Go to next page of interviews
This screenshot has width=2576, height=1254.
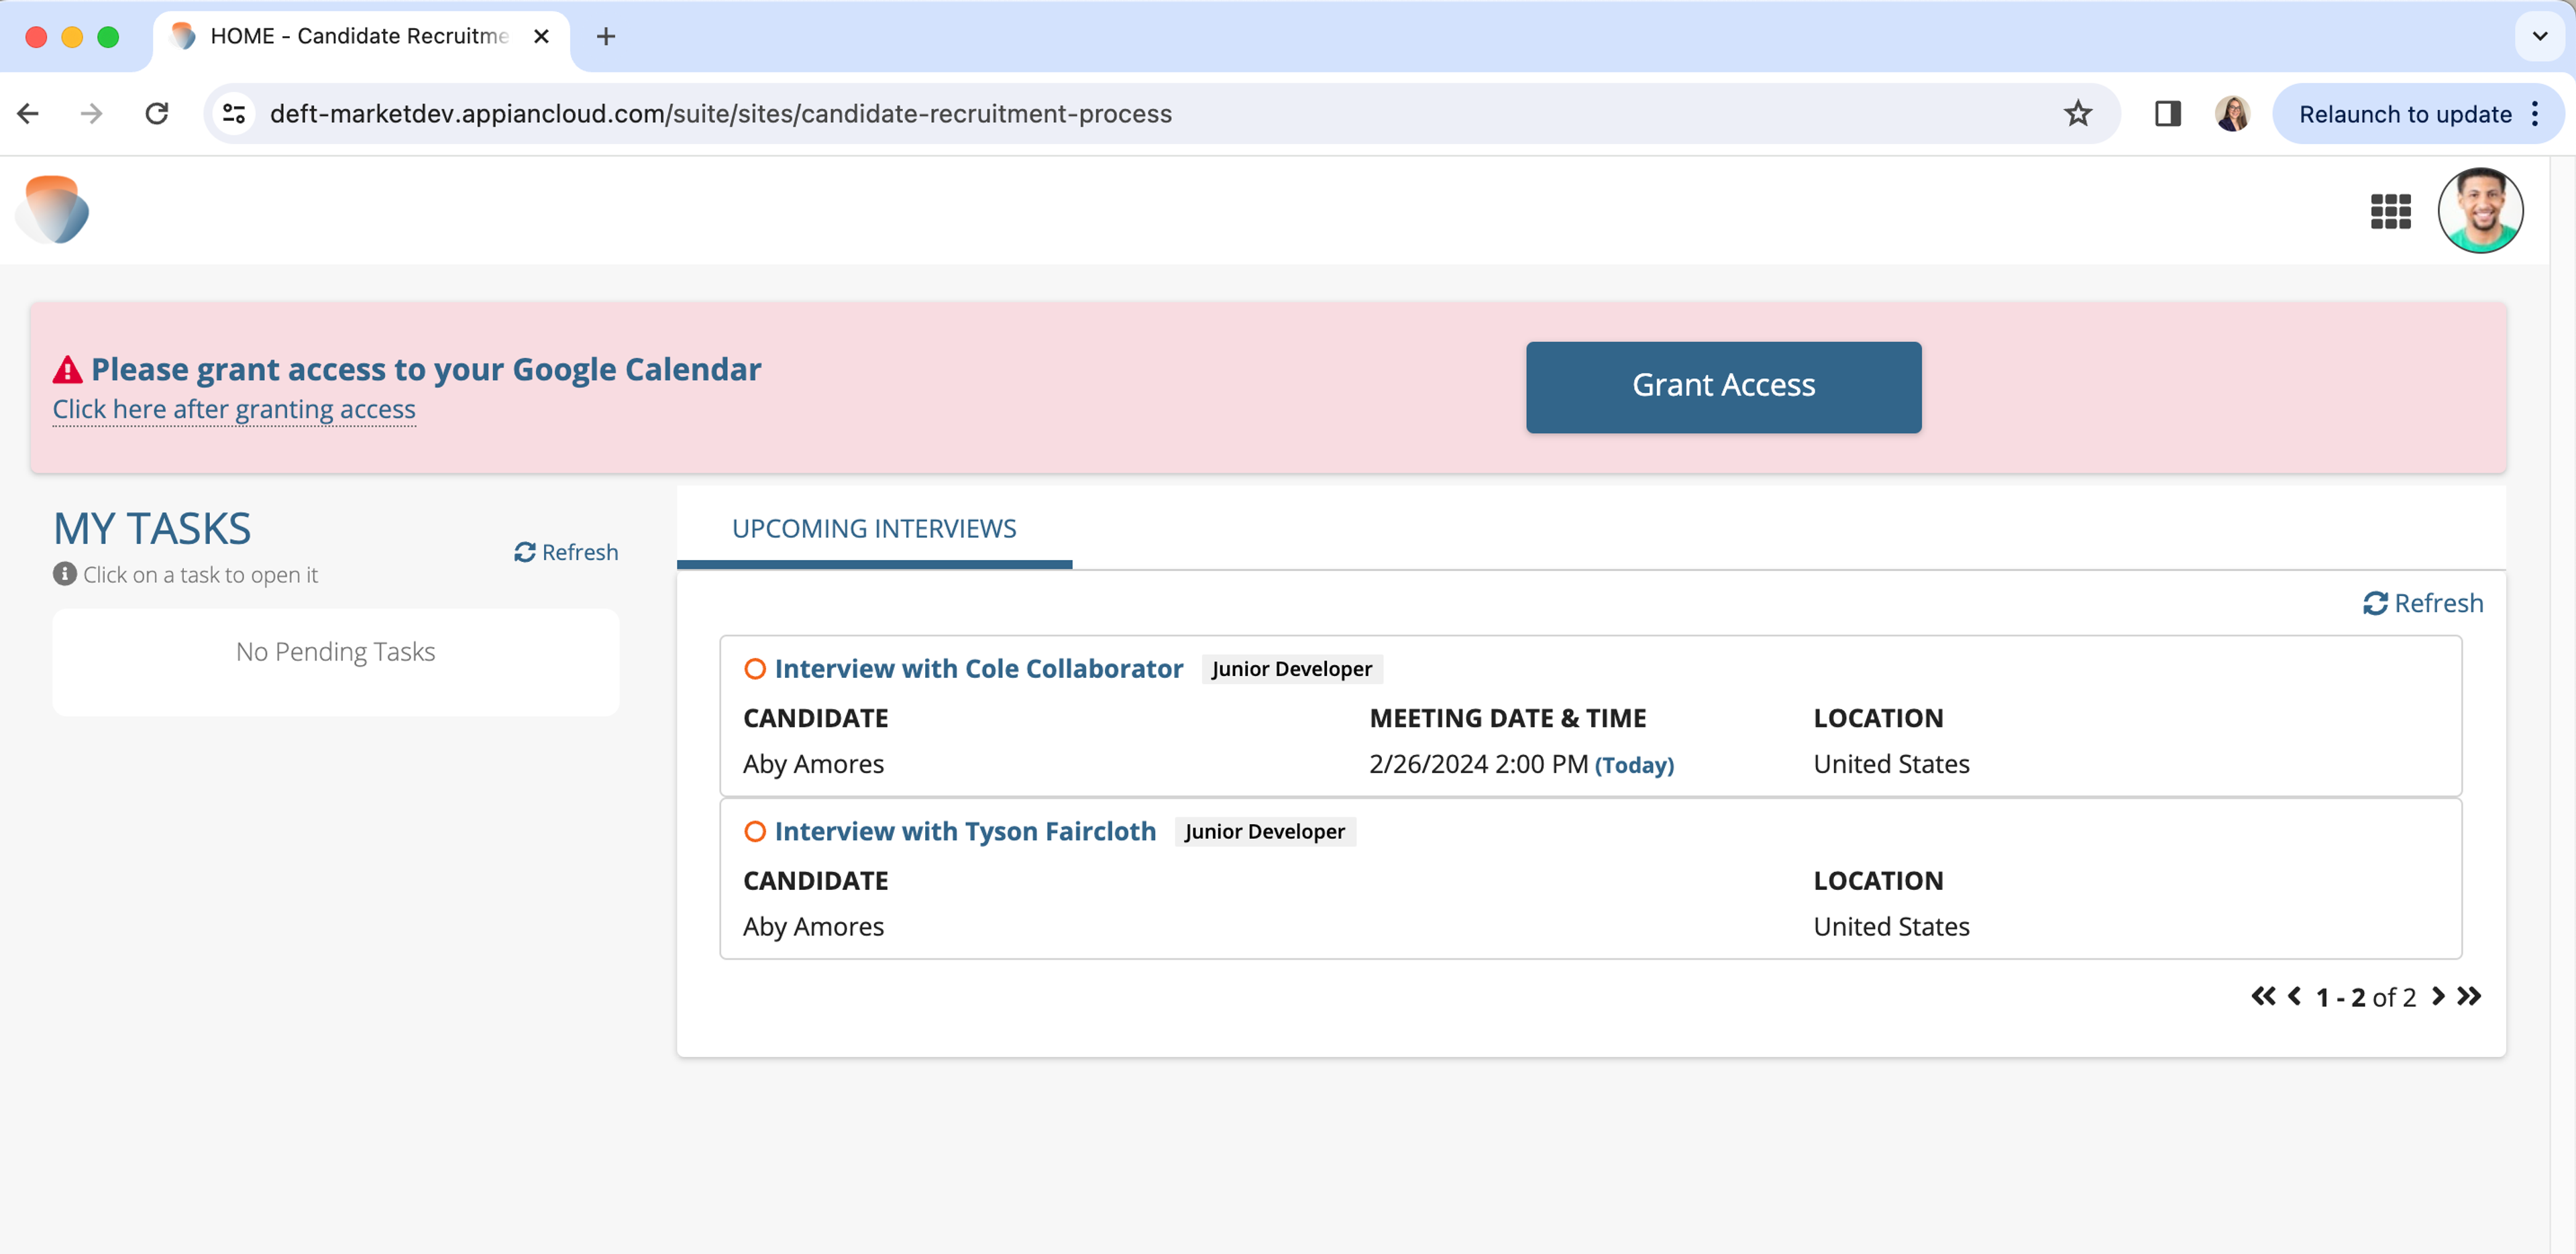[x=2438, y=996]
